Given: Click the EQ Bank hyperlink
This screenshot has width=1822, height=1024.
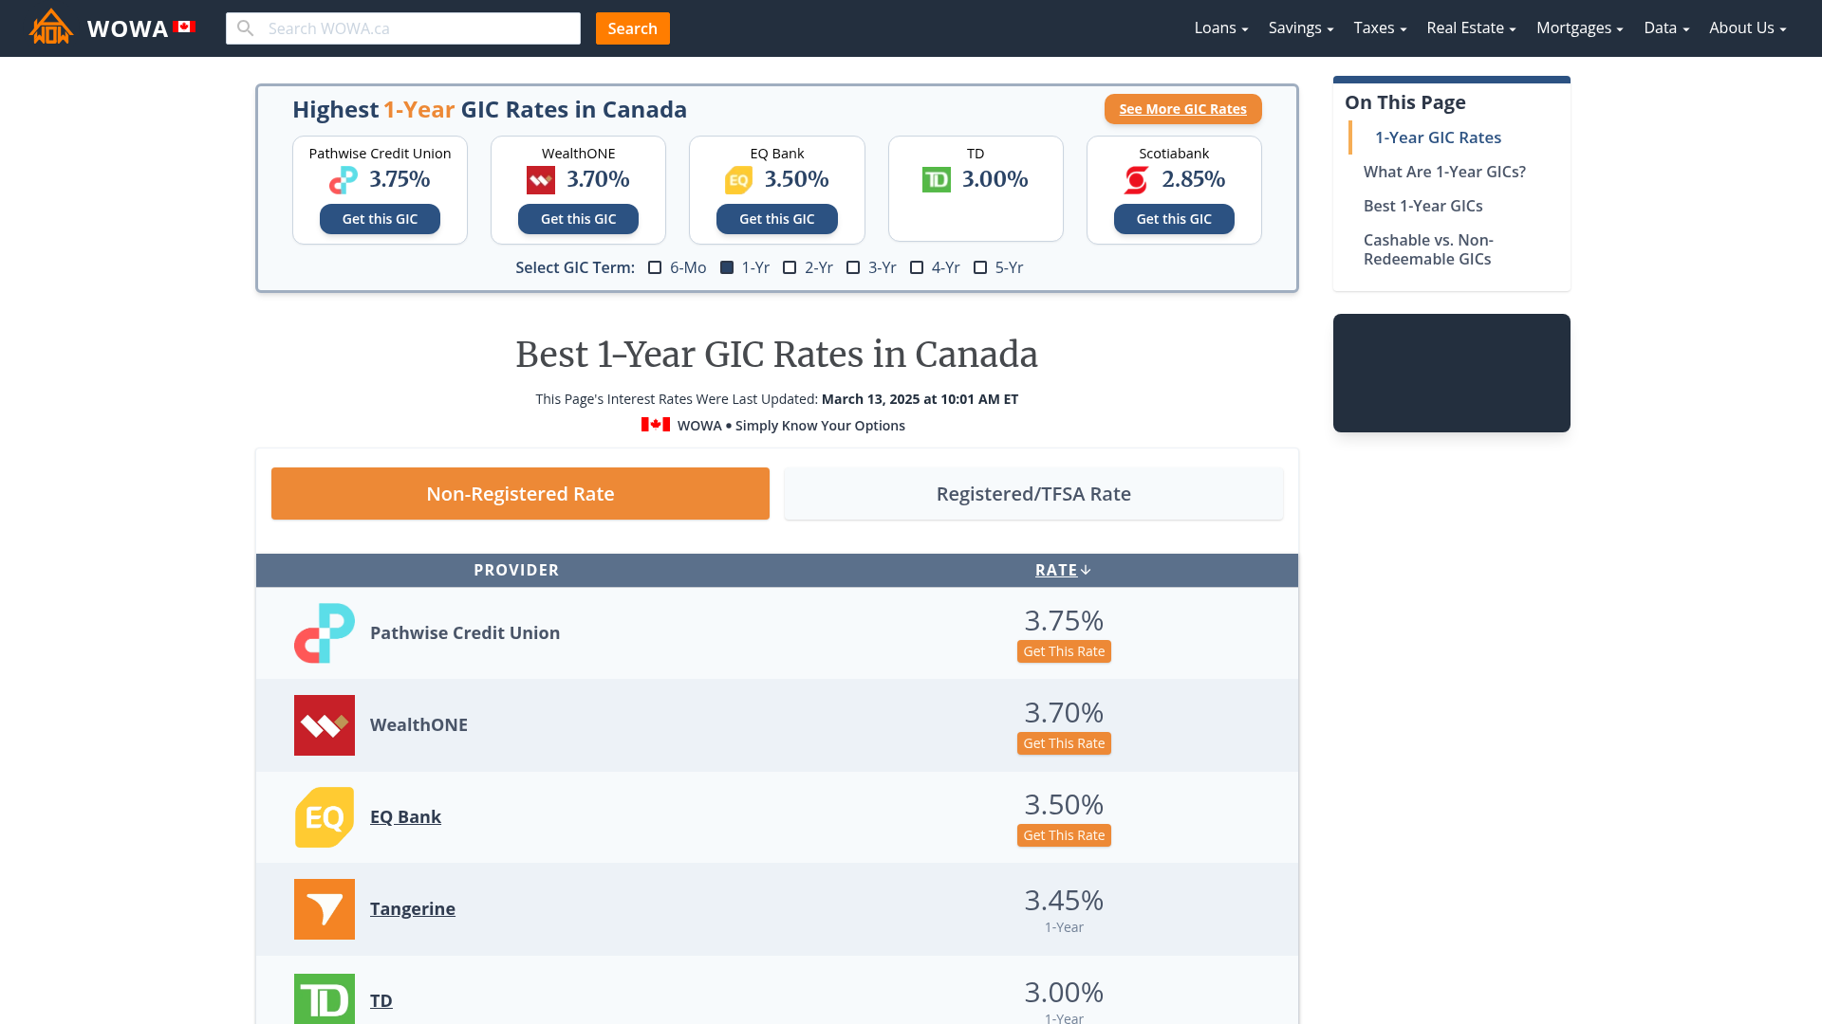Looking at the screenshot, I should pyautogui.click(x=405, y=816).
